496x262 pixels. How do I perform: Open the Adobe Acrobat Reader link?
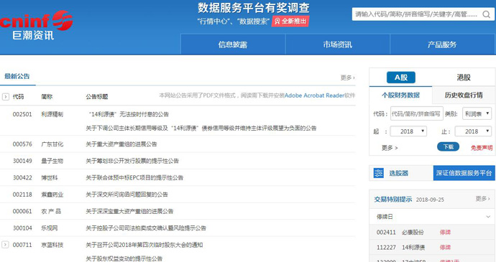pos(314,95)
